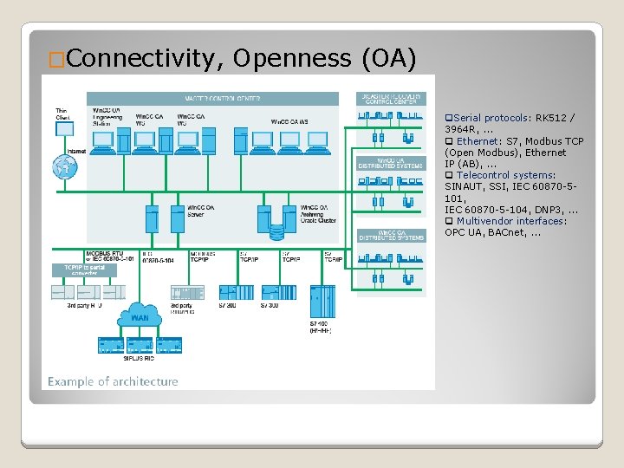624x468 pixels.
Task: Click the slide title Connectivity, Openness (OA)
Action: pos(241,58)
